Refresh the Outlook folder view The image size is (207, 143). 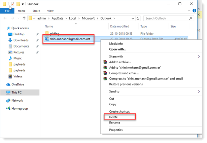point(138,19)
